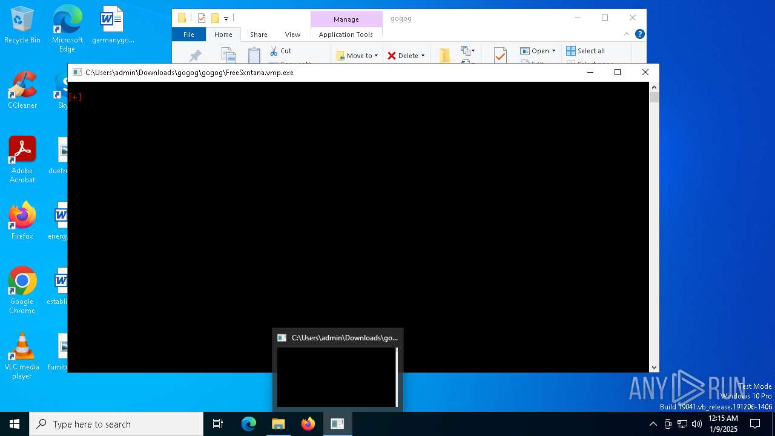Click the console scrollbar down arrow

tap(654, 367)
